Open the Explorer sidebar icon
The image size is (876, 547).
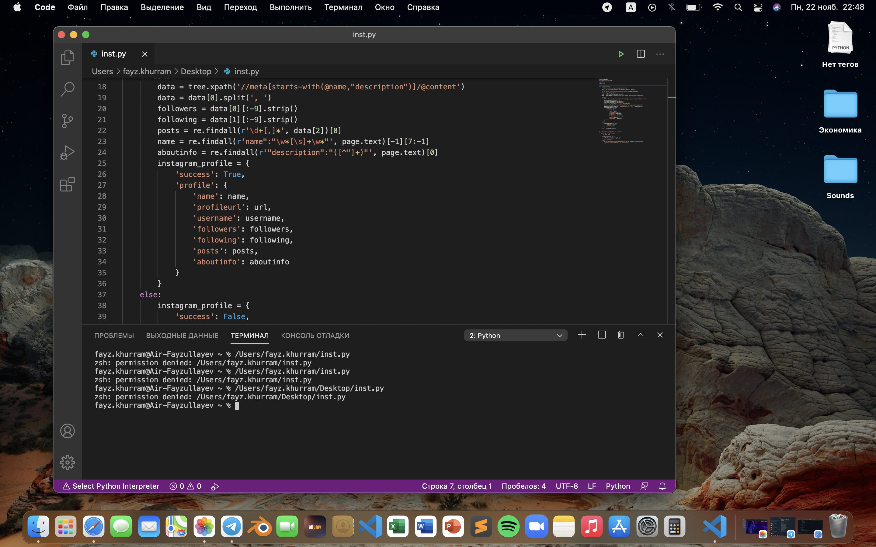tap(67, 57)
